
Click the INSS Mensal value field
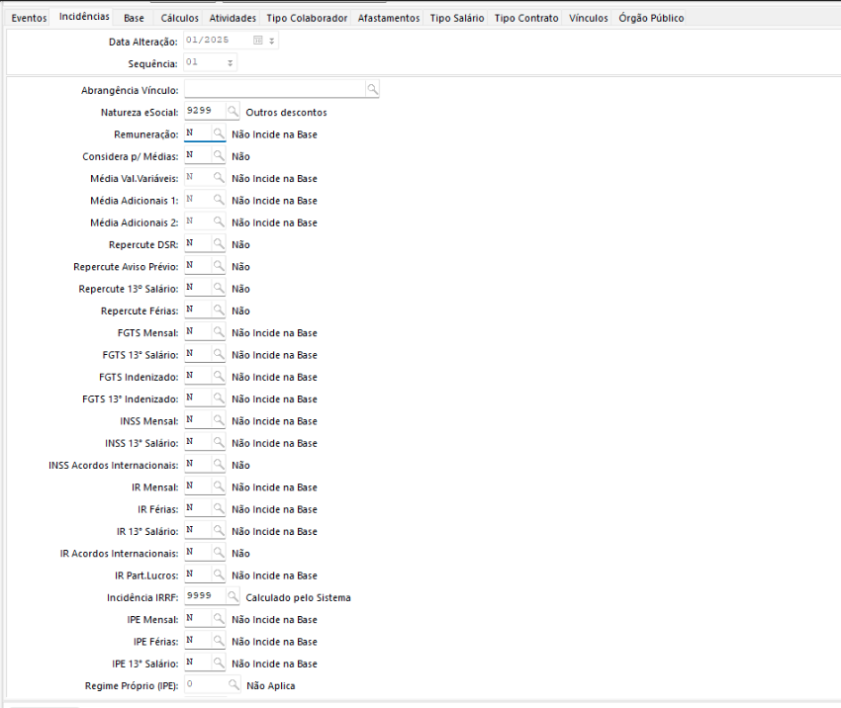tap(198, 419)
